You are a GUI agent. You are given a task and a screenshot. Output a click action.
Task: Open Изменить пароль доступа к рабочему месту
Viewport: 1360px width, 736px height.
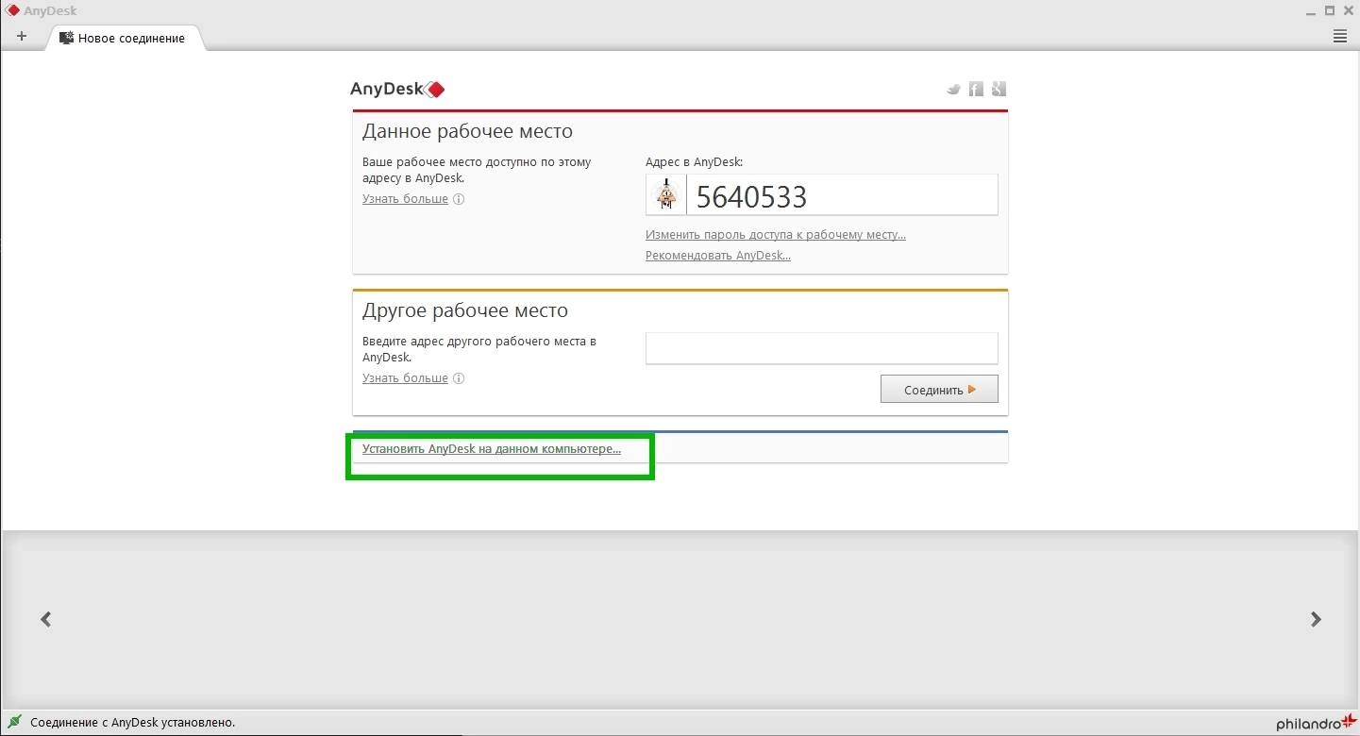coord(776,235)
